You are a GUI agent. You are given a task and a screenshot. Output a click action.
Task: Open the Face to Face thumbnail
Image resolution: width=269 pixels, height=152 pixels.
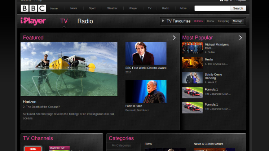click(x=146, y=91)
